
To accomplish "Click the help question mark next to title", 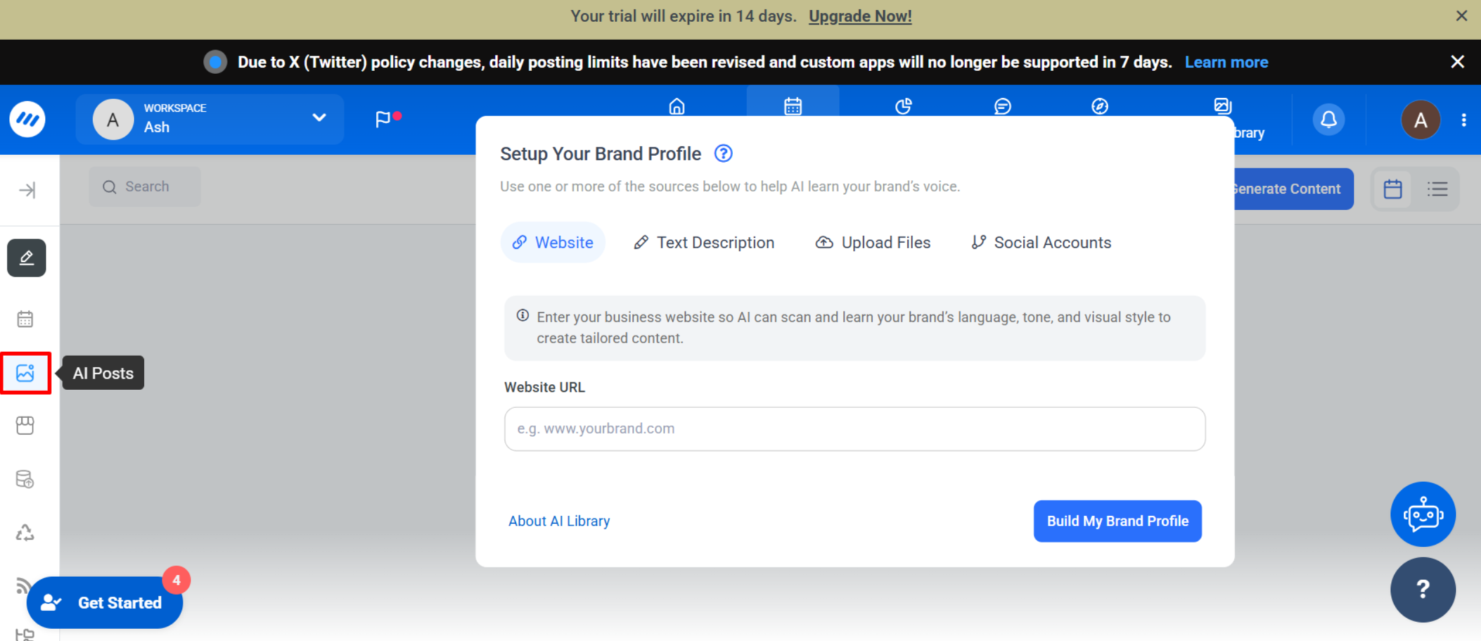I will point(723,153).
